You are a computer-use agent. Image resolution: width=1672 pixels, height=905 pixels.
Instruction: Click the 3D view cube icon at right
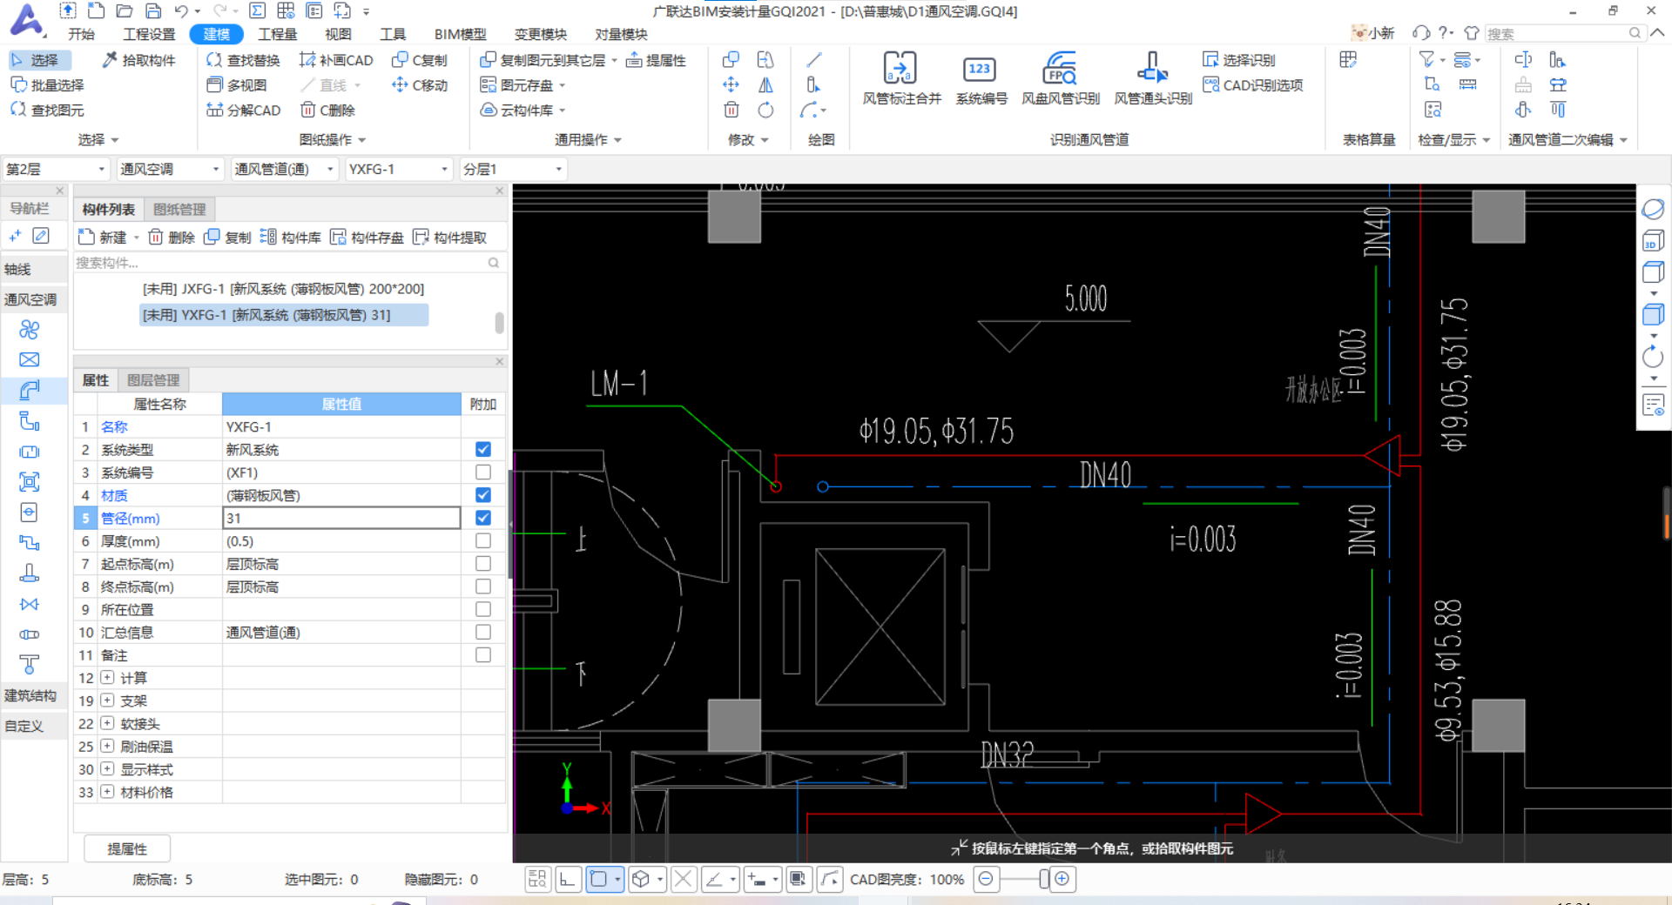(1653, 241)
